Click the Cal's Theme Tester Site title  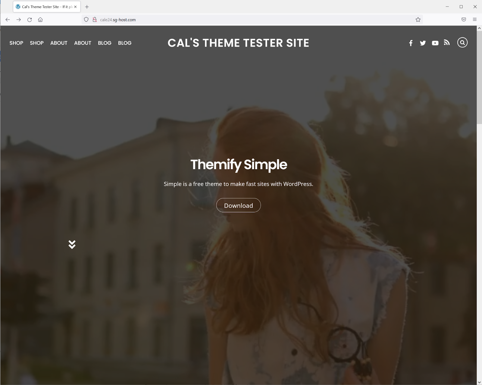(x=238, y=43)
